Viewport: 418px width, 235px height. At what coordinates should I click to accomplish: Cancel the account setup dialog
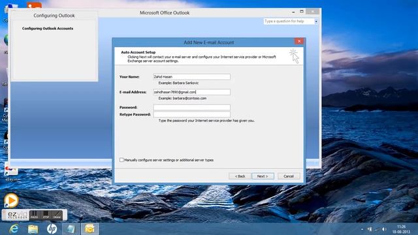[x=289, y=176]
